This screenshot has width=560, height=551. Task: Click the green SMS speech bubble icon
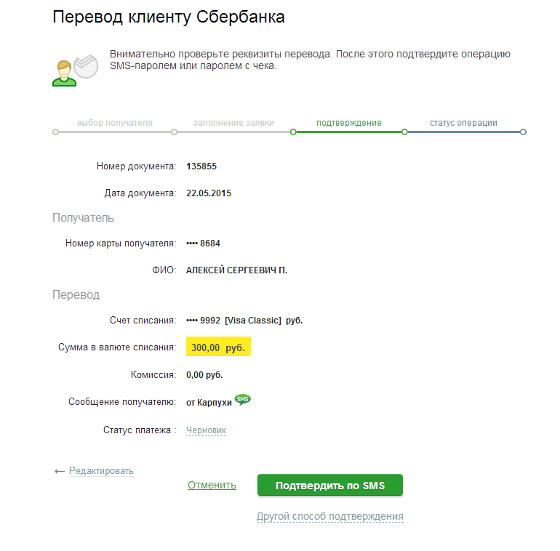(243, 400)
